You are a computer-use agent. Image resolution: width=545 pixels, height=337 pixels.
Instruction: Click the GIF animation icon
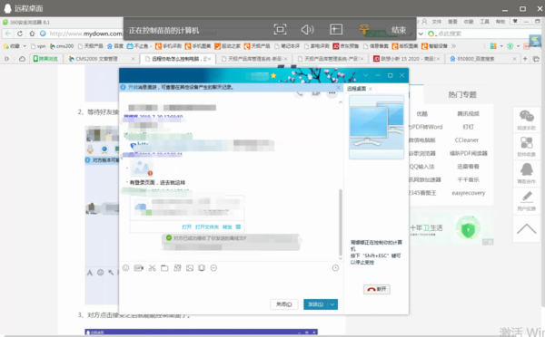tap(139, 267)
